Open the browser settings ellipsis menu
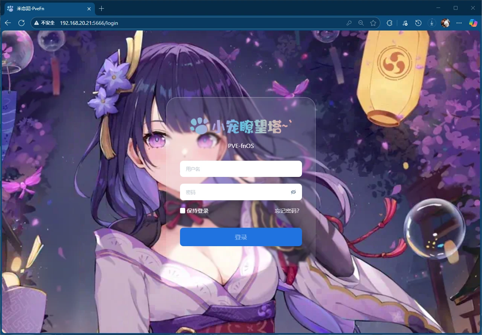482x335 pixels. (x=459, y=23)
